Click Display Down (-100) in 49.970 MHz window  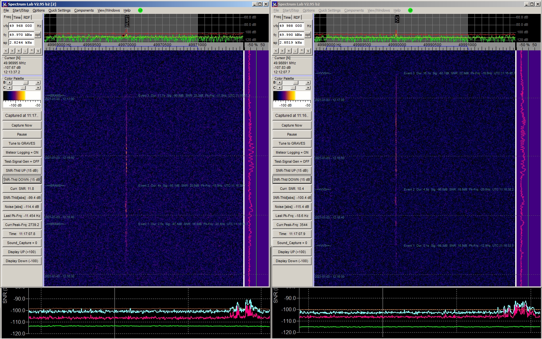click(x=22, y=261)
